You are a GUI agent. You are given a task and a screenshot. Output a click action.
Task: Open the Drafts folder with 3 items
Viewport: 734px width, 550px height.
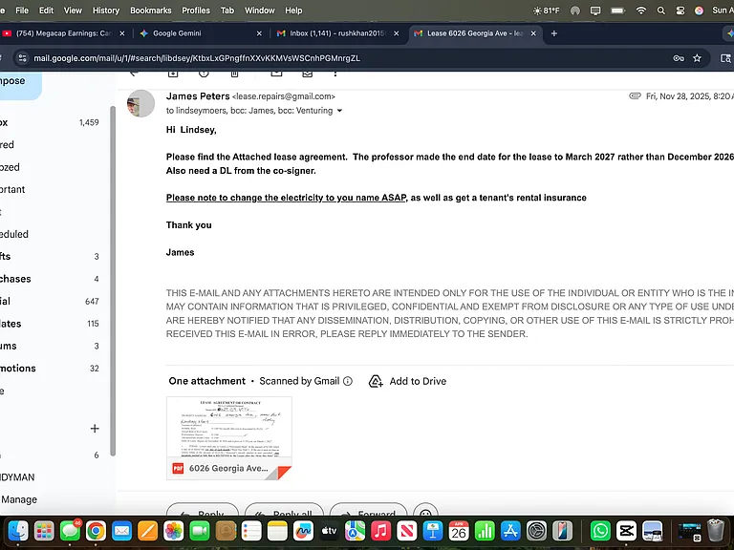click(51, 256)
